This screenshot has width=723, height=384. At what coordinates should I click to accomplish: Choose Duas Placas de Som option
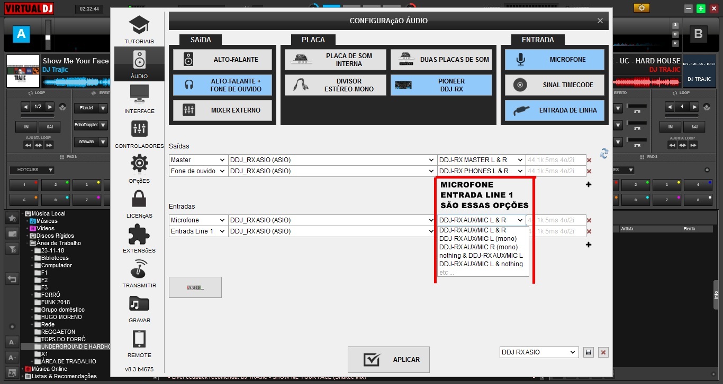441,60
